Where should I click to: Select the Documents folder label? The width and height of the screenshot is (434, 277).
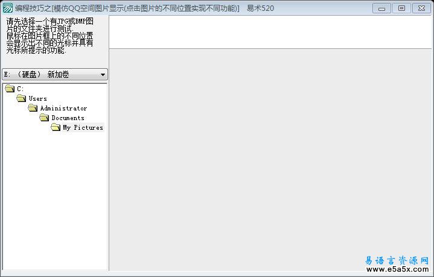click(68, 118)
